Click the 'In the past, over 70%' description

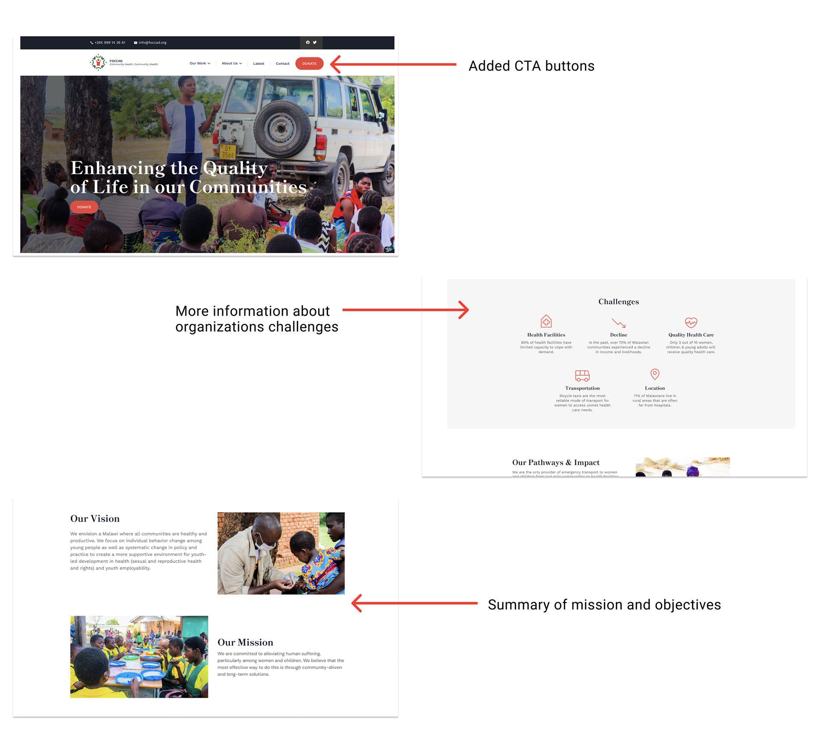coord(619,347)
